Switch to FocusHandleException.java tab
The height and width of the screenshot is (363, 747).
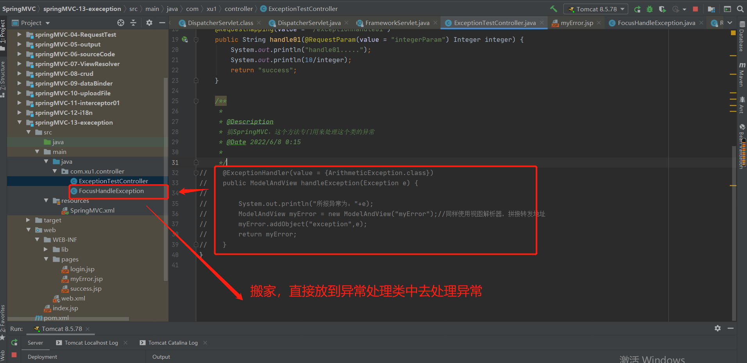click(x=656, y=23)
